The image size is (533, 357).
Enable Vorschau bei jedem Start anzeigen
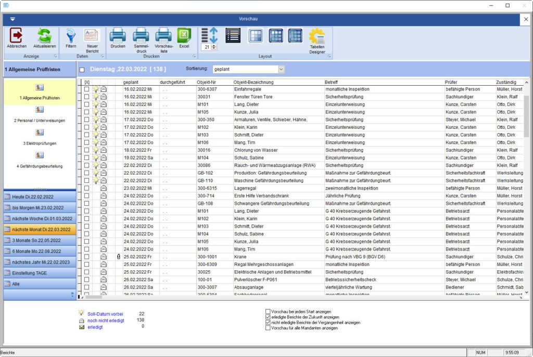coord(268,312)
